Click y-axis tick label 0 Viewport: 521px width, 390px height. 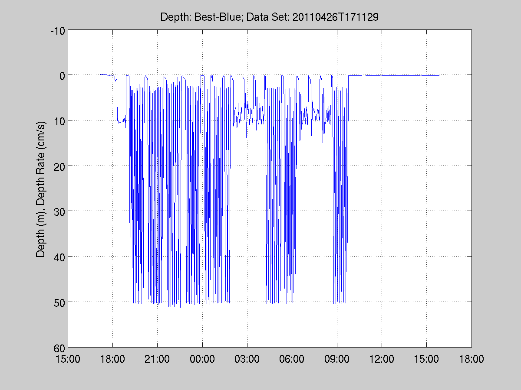pos(62,76)
